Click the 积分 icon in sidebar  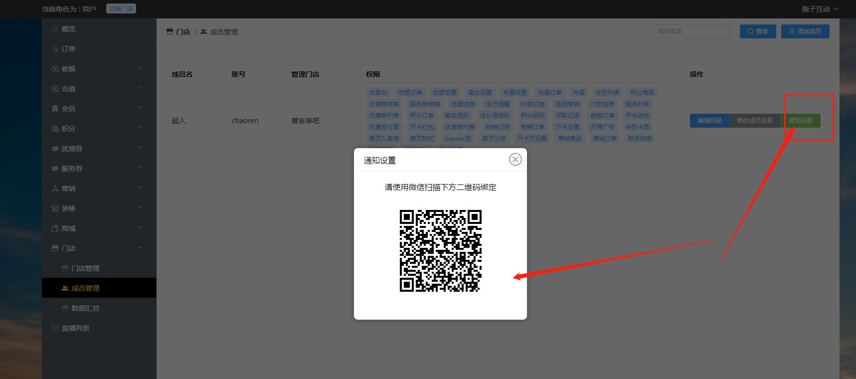pyautogui.click(x=55, y=129)
